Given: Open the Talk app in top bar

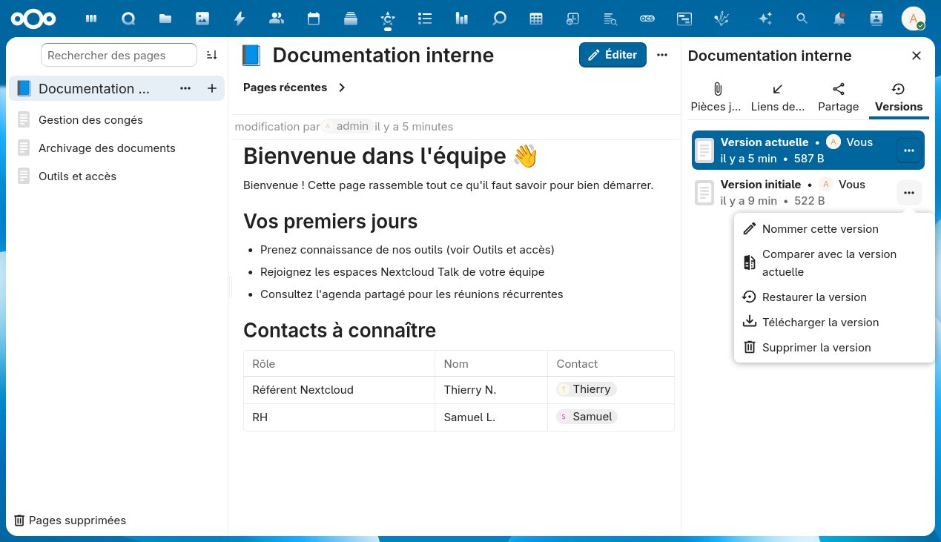Looking at the screenshot, I should pos(128,19).
